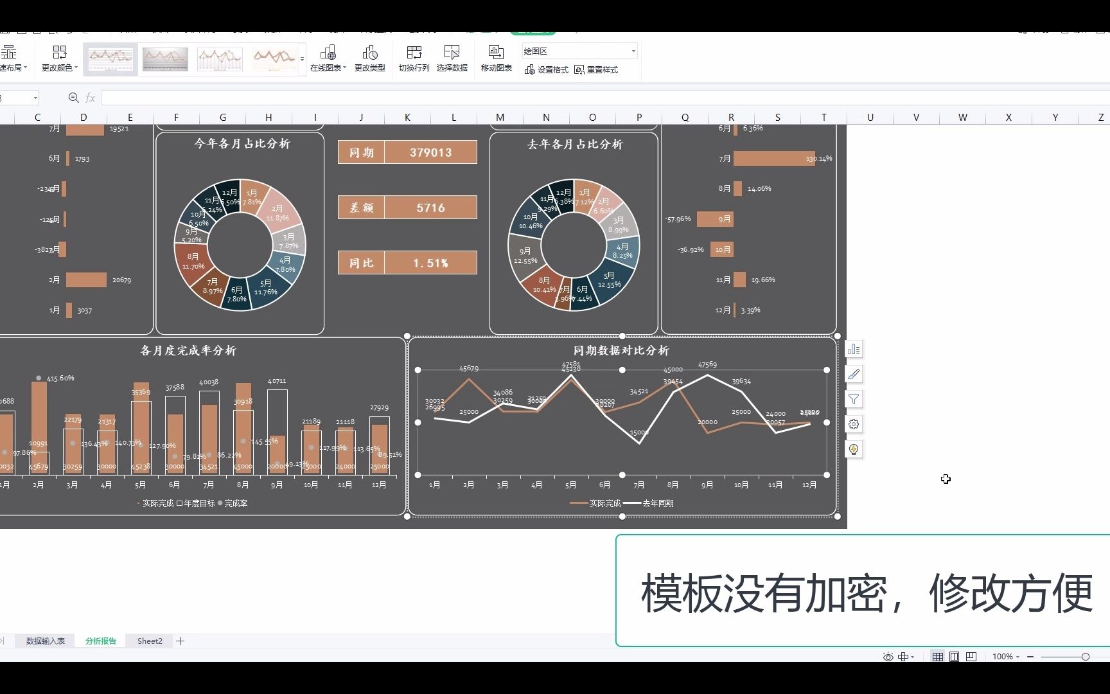
Task: Open the chart settings gear side button
Action: click(x=854, y=424)
